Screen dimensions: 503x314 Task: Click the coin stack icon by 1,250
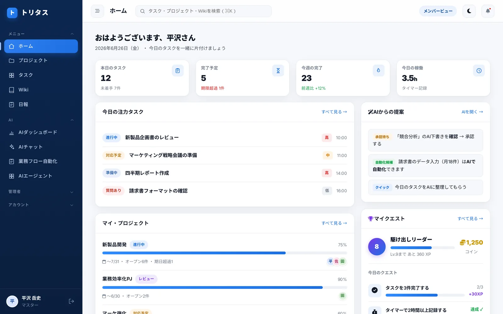[462, 242]
